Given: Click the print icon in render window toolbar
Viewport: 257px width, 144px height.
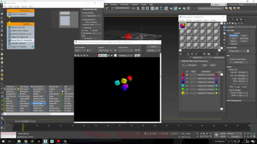Looking at the screenshot, I should click(84, 56).
